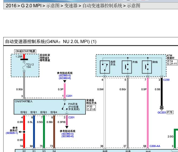178x152 pixels.
Task: Click the (SD360-5) link near the 0.3P wire
Action: tap(65, 76)
